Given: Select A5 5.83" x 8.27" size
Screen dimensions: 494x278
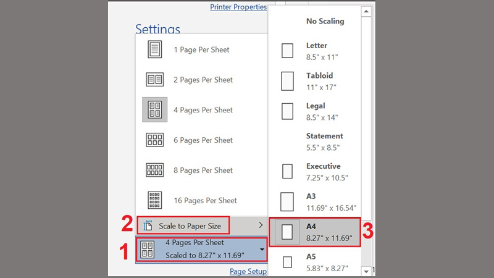Looking at the screenshot, I should 314,262.
